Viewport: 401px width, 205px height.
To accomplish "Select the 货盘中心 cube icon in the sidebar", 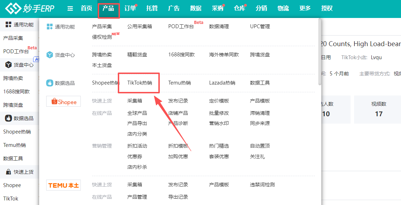I will [8, 64].
